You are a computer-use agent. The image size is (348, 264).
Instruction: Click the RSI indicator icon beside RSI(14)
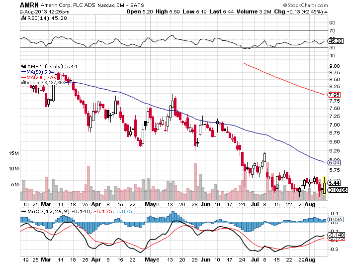23,18
